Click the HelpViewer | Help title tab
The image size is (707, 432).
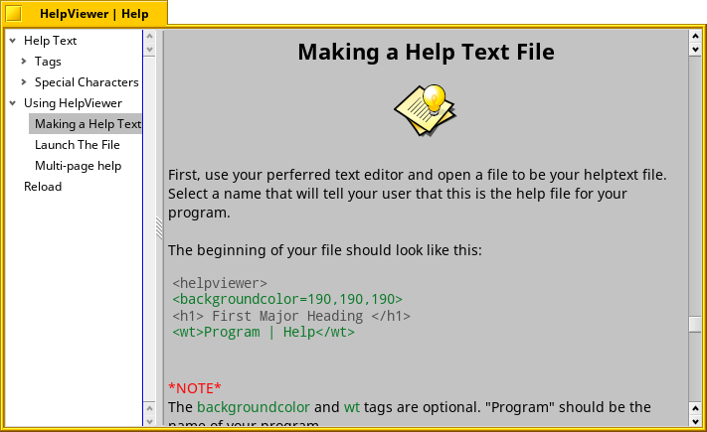pos(93,14)
